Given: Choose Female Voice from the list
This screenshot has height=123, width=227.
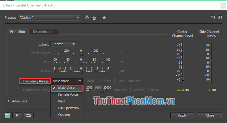Looking at the screenshot, I should [x=67, y=94].
